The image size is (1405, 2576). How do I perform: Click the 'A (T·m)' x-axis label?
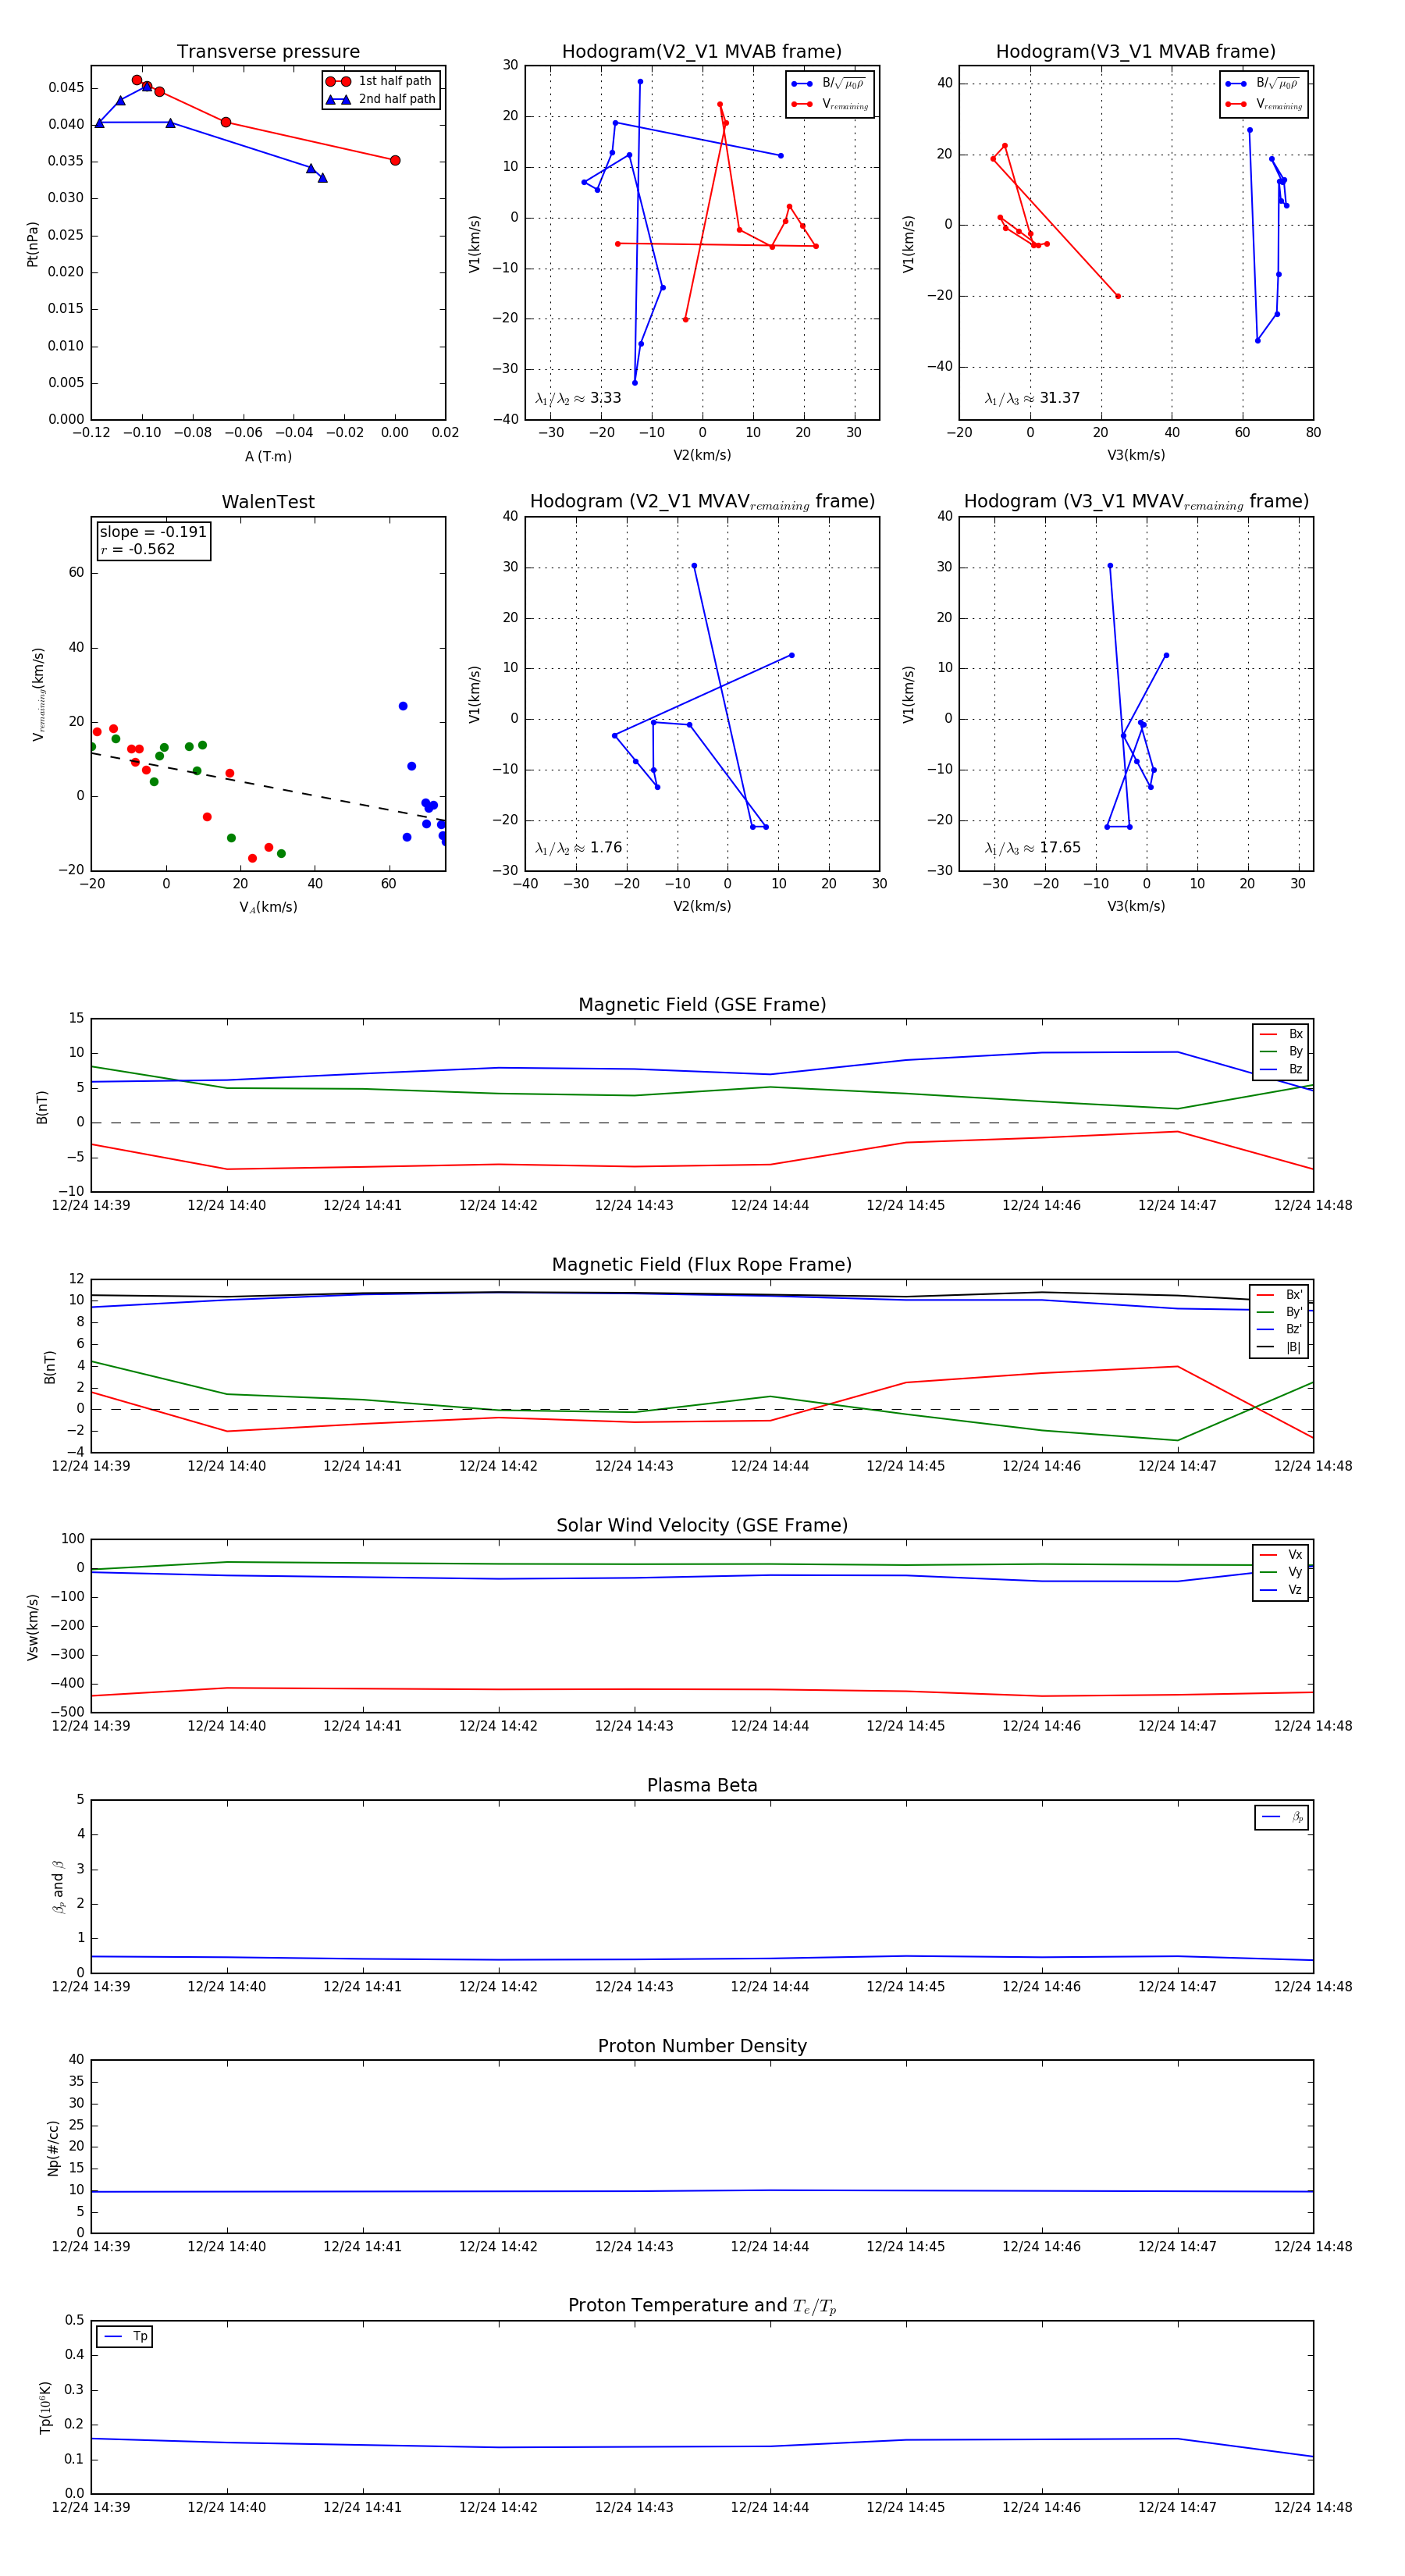pyautogui.click(x=268, y=457)
